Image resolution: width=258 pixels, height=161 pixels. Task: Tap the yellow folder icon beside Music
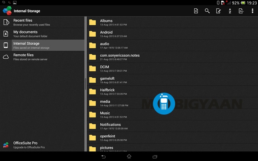pyautogui.click(x=92, y=114)
